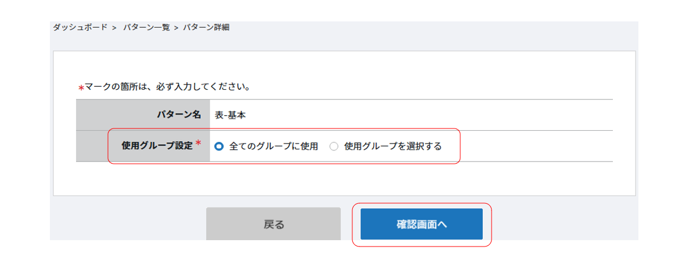Click the パターン詳細 breadcrumb item
The width and height of the screenshot is (686, 272).
click(206, 27)
